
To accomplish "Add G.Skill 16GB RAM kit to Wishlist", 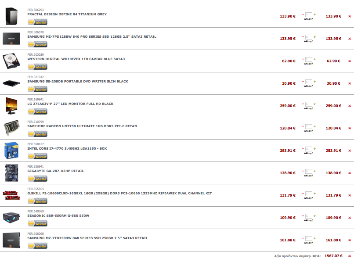I will (37, 201).
